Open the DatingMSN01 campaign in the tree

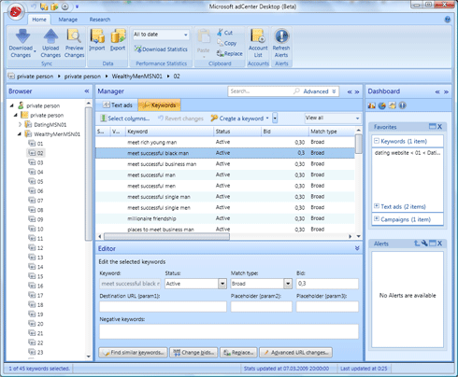[50, 125]
